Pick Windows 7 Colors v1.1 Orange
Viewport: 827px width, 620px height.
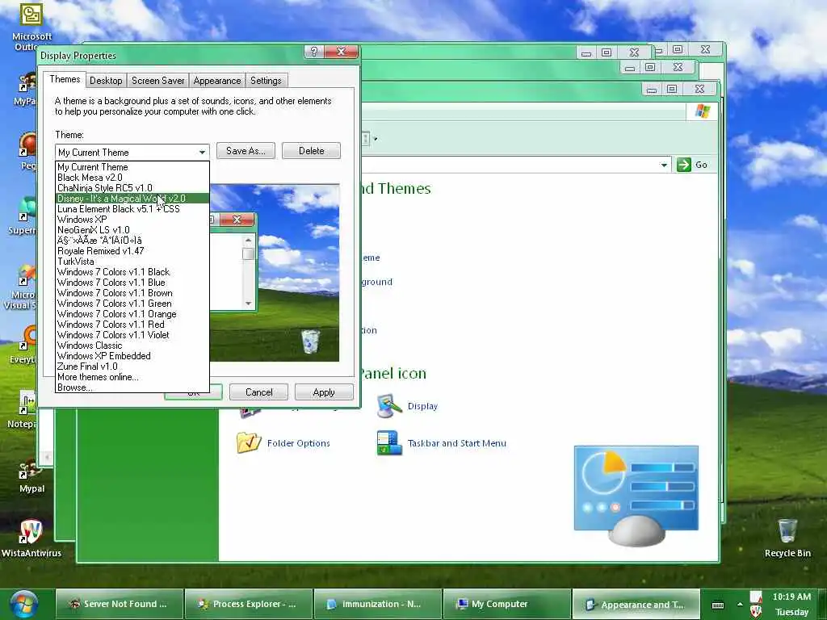(x=132, y=314)
